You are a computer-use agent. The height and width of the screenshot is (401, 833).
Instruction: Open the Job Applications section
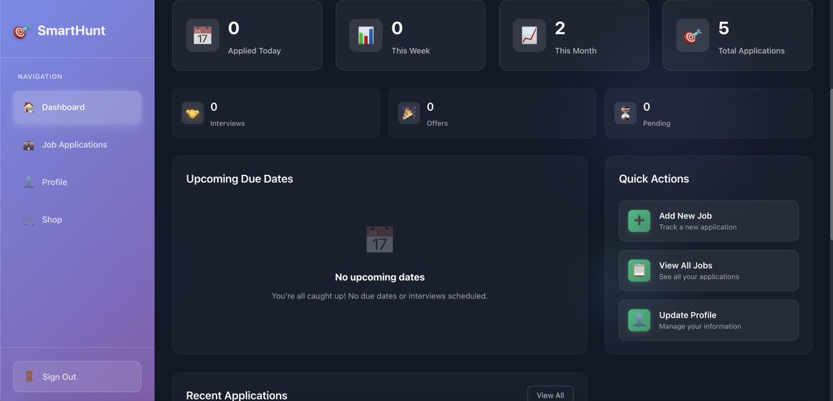[74, 144]
